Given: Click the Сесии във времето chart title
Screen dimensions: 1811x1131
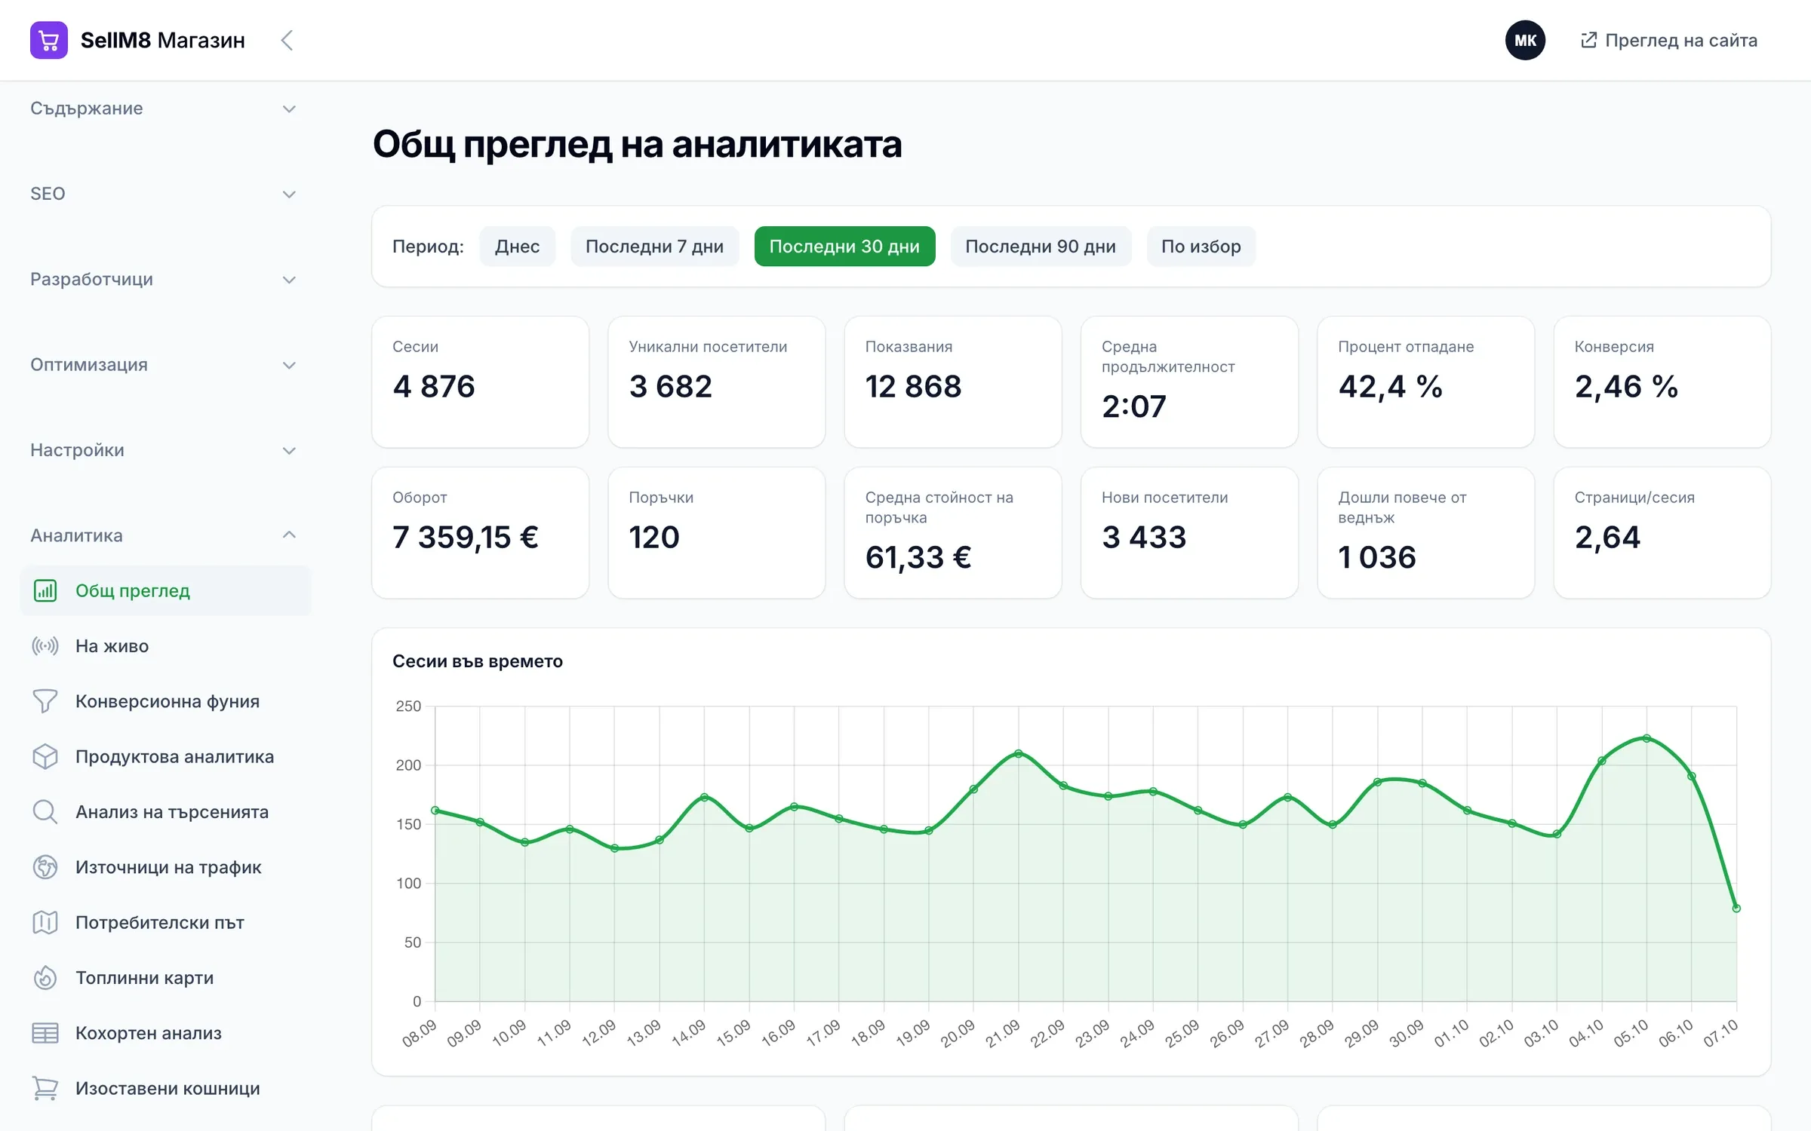Looking at the screenshot, I should (478, 661).
